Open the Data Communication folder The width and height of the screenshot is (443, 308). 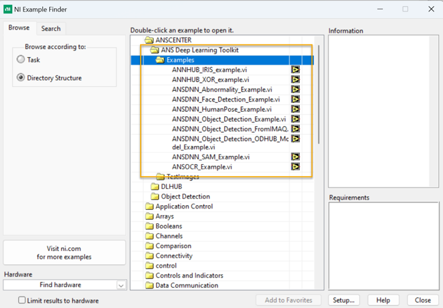coord(149,285)
